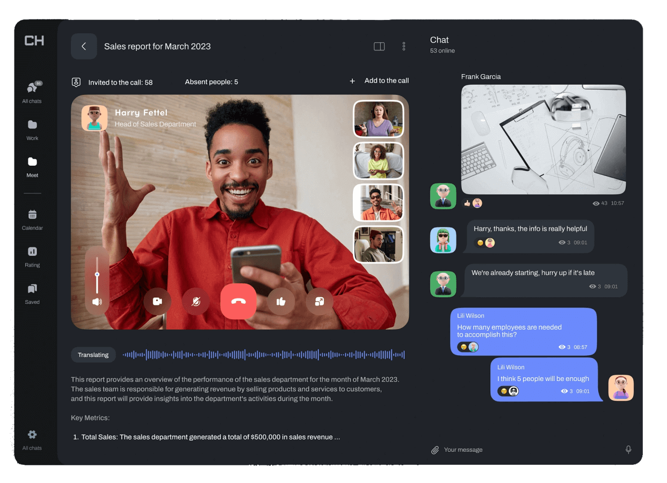The image size is (667, 483).
Task: Open All chats in the sidebar
Action: click(32, 91)
